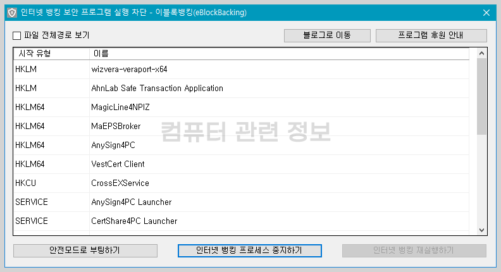Viewport: 501px width, 272px height.
Task: Select MagicLine4NPIZ entry
Action: click(241, 107)
